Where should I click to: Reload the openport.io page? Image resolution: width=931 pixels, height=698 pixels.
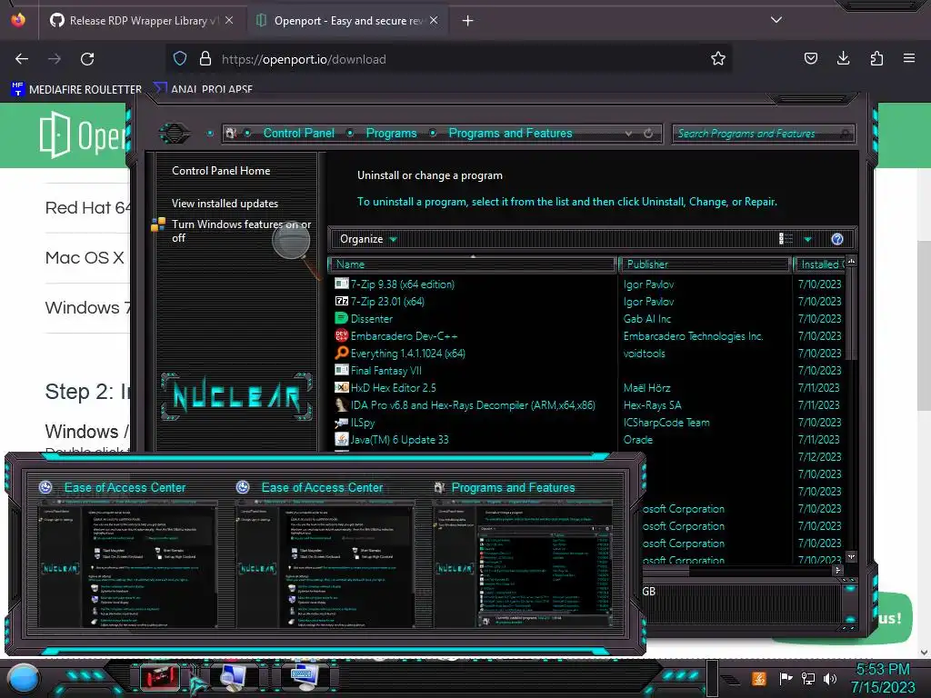point(87,59)
